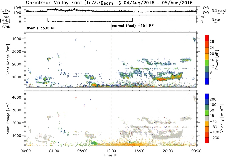Click the 'Time UT' axis label
This screenshot has height=157, width=227.
tap(111, 155)
